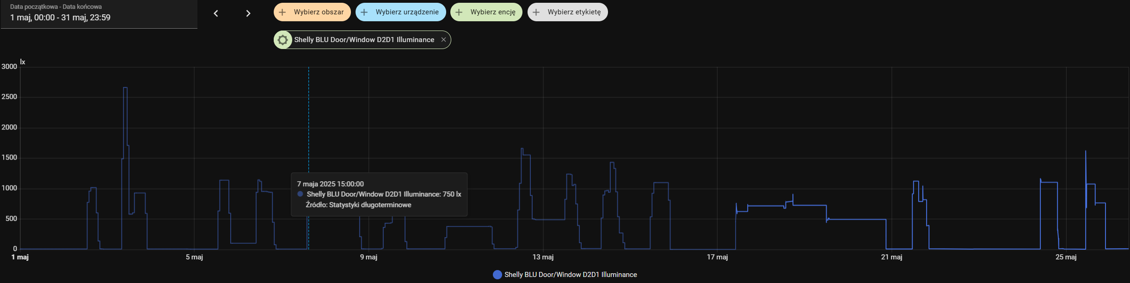Click the 2500 y-axis value
Screen dimensions: 1130x283
point(9,97)
